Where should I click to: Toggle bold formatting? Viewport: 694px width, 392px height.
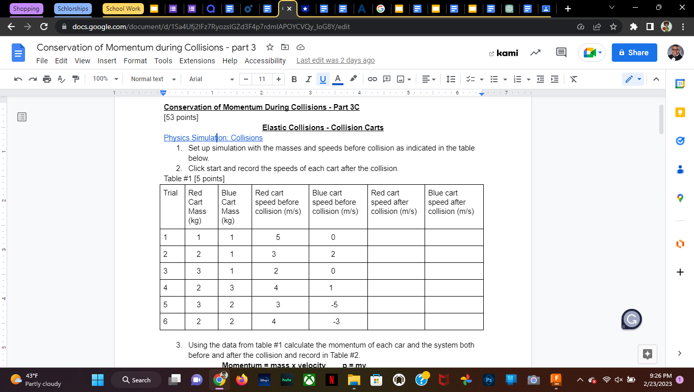click(x=294, y=79)
